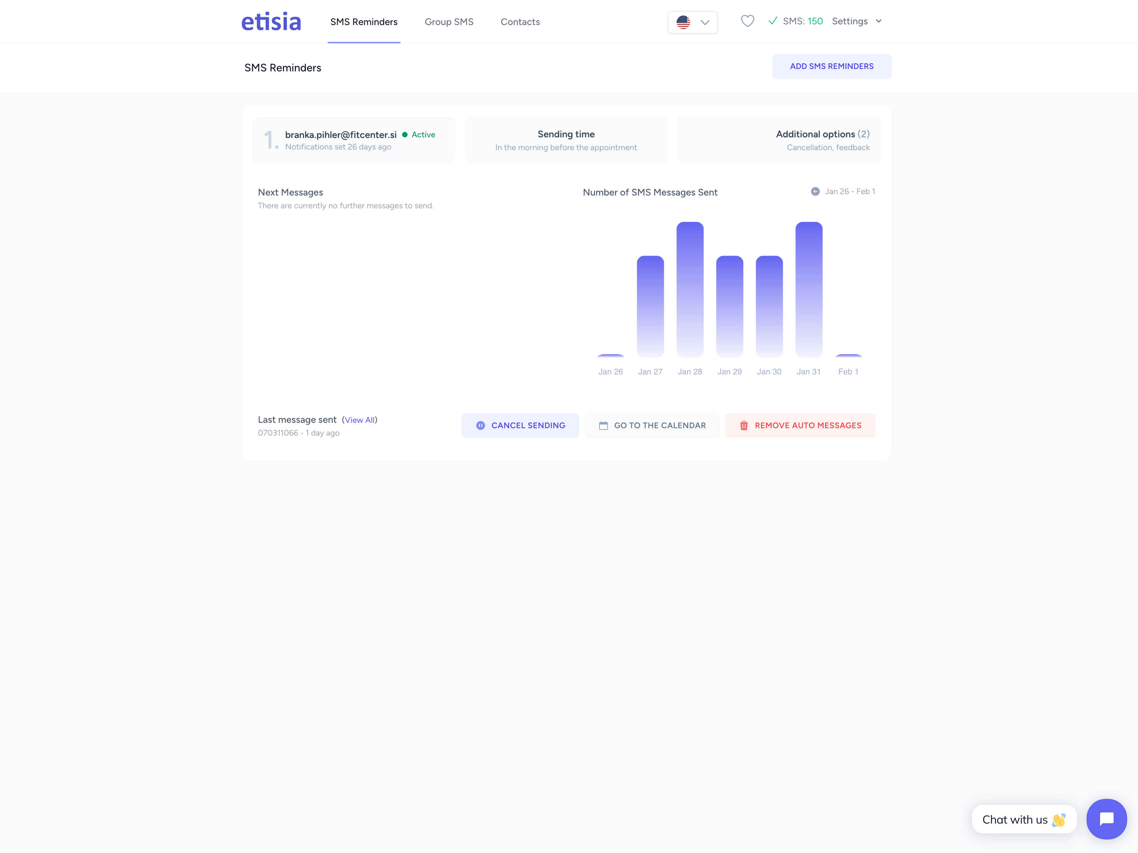Click the Chat with us bubble
This screenshot has height=853, width=1138.
1024,819
